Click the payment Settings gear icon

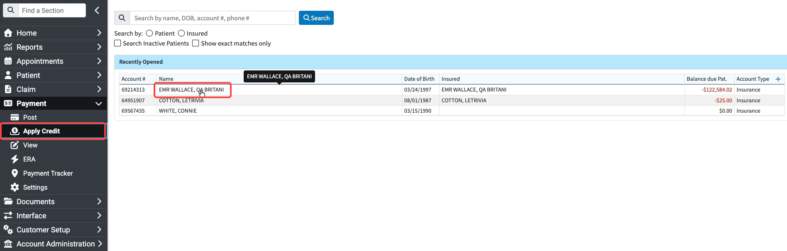click(x=15, y=187)
